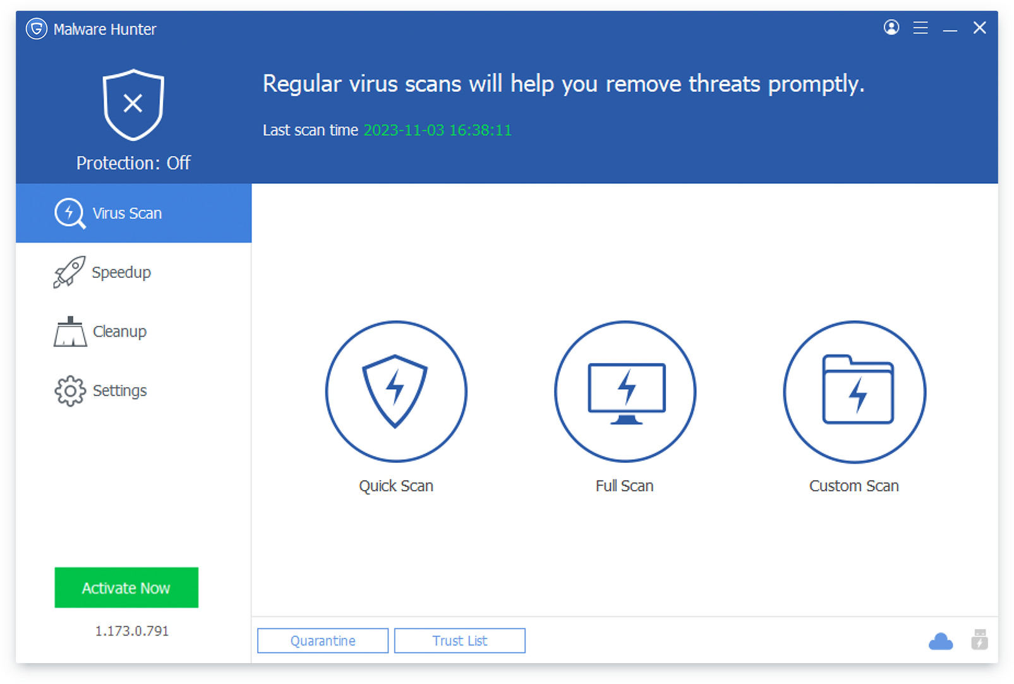Click the shield protection status icon
Viewport: 1014px width, 684px height.
click(133, 104)
